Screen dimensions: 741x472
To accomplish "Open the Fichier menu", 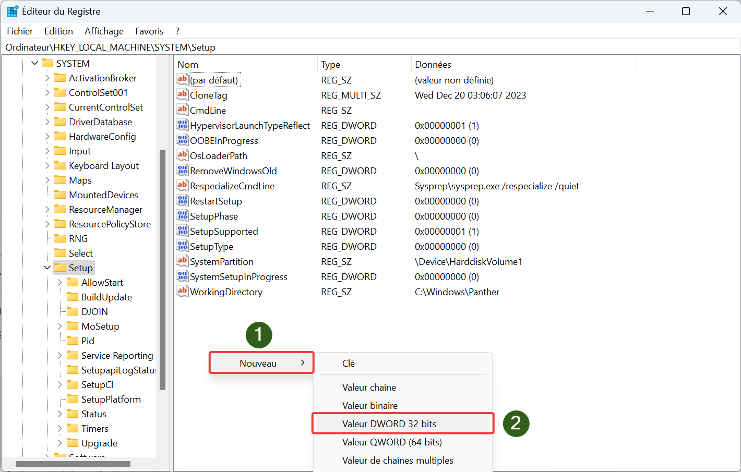I will coord(20,31).
